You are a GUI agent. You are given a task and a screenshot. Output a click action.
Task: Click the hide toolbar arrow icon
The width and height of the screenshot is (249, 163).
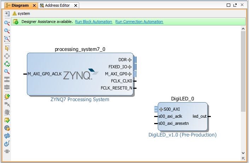pyautogui.click(x=7, y=14)
